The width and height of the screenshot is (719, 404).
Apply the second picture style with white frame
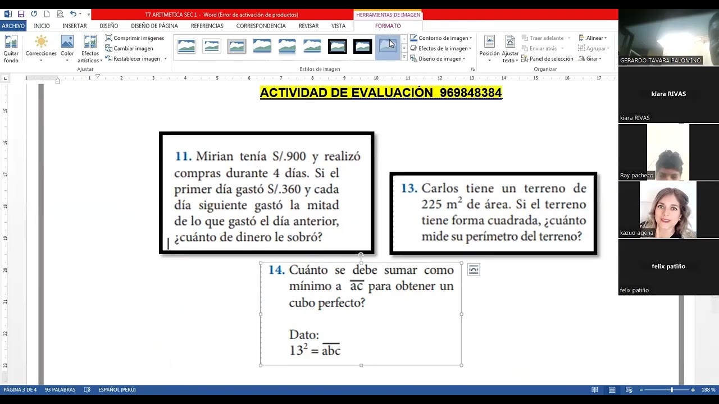[x=211, y=46]
